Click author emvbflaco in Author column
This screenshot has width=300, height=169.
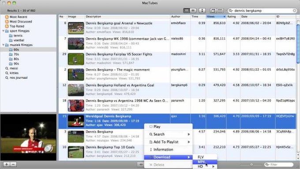click(178, 23)
